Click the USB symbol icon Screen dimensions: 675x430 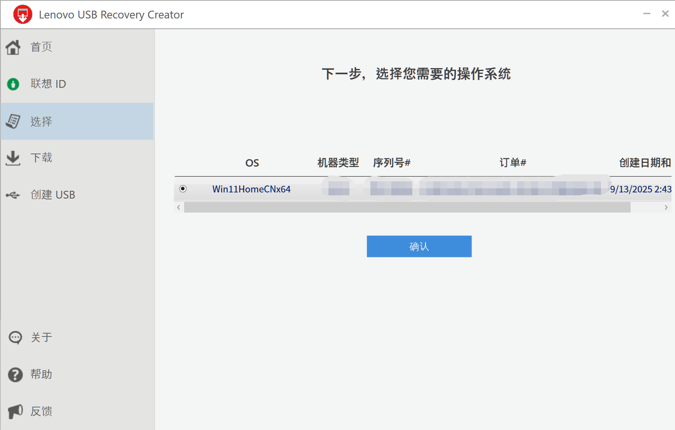[x=13, y=195]
